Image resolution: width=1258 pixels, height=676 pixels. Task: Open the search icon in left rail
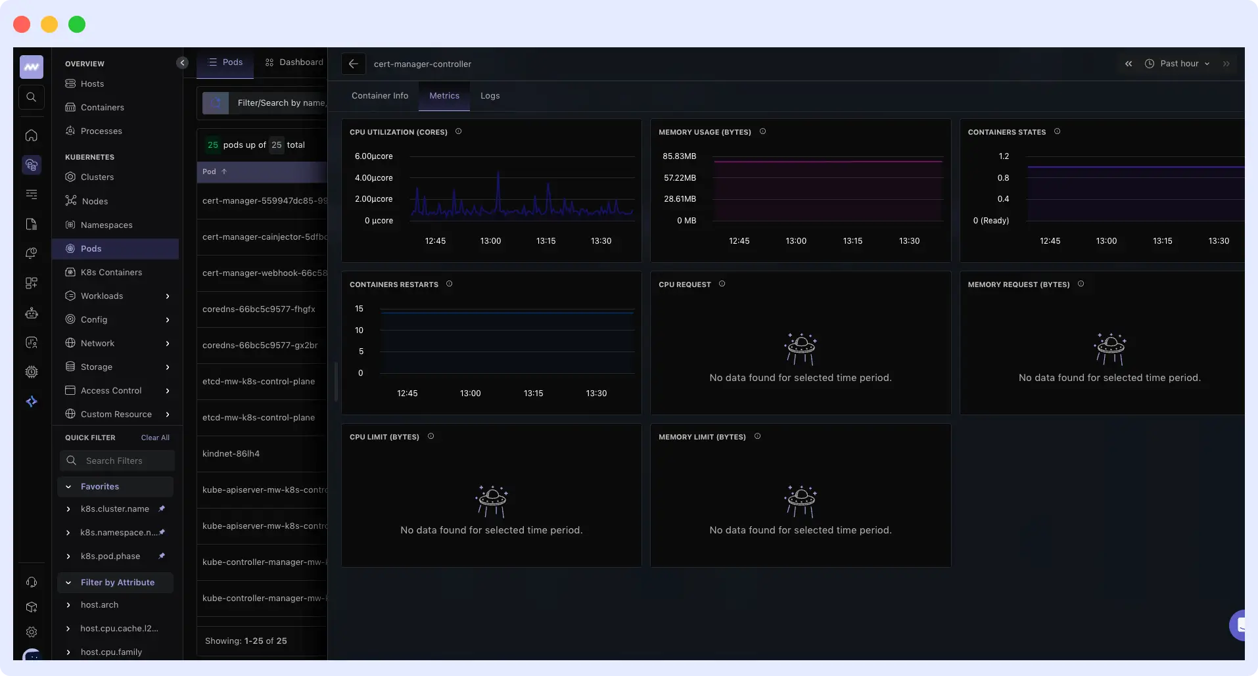(x=32, y=97)
